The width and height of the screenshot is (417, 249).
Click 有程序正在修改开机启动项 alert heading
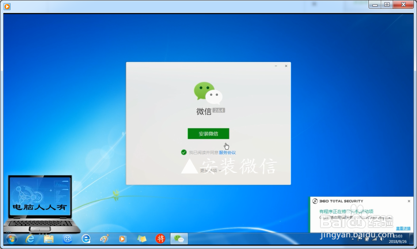coord(346,211)
